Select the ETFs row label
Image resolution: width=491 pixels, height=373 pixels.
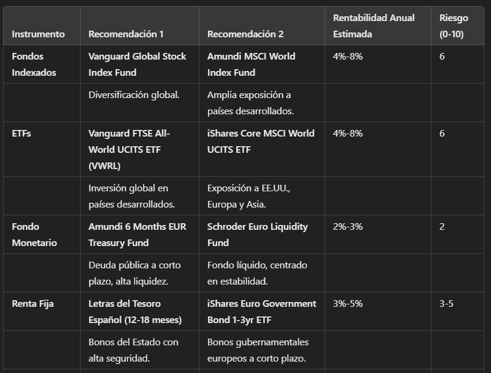click(x=21, y=133)
